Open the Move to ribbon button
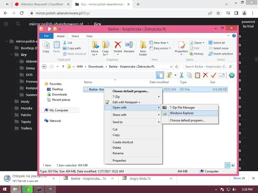The height and width of the screenshot is (193, 258). pos(95,48)
